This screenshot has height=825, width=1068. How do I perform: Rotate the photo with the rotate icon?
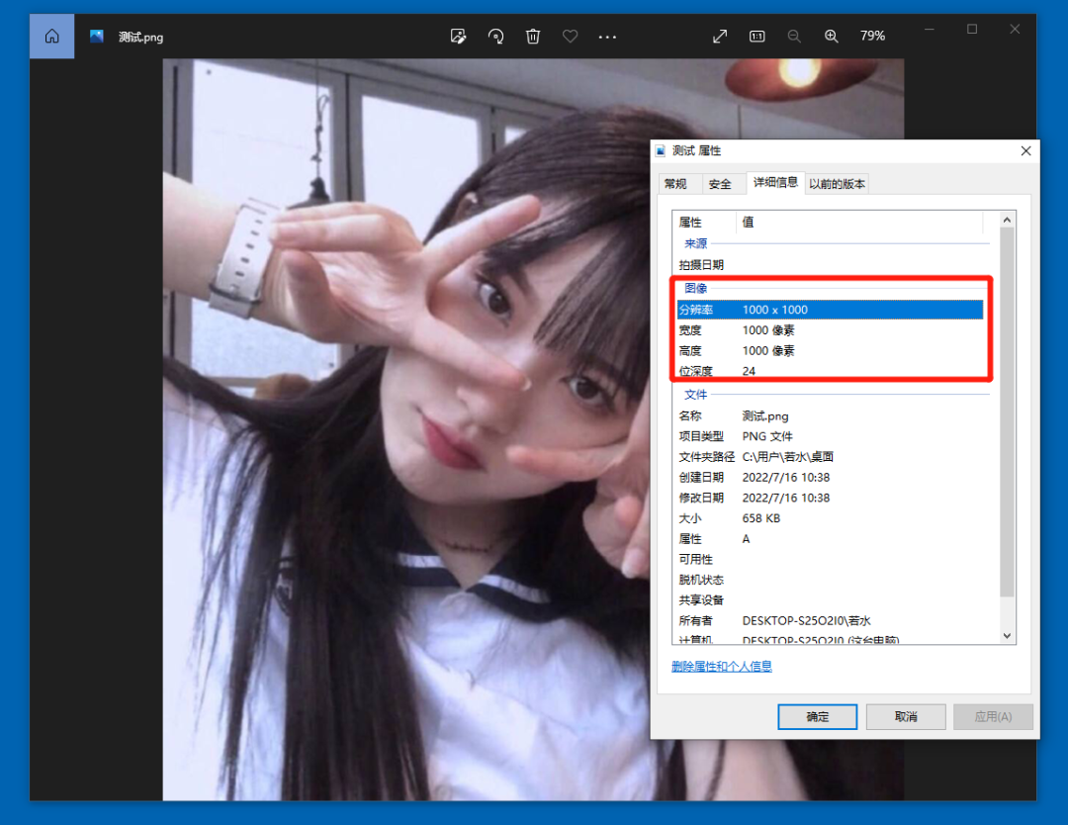point(495,37)
